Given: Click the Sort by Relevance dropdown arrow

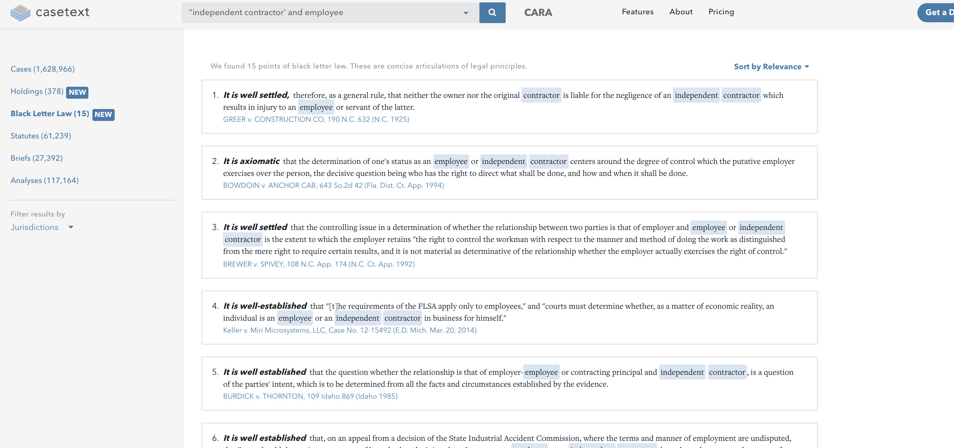Looking at the screenshot, I should (809, 66).
